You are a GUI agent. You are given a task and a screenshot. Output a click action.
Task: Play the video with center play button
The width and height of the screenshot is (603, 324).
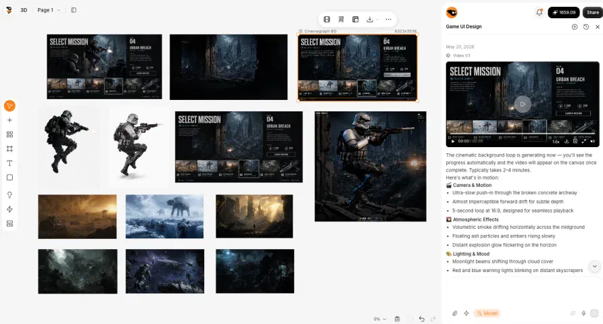pos(523,104)
